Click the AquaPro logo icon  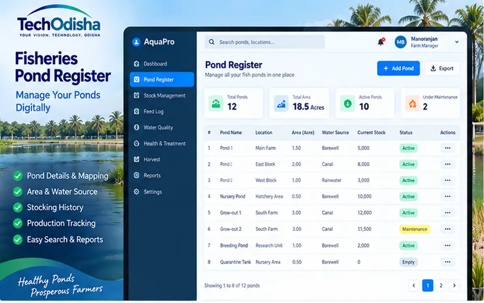click(136, 42)
